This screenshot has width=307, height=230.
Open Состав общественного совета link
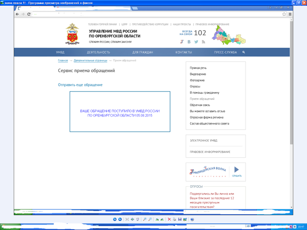[x=210, y=124]
